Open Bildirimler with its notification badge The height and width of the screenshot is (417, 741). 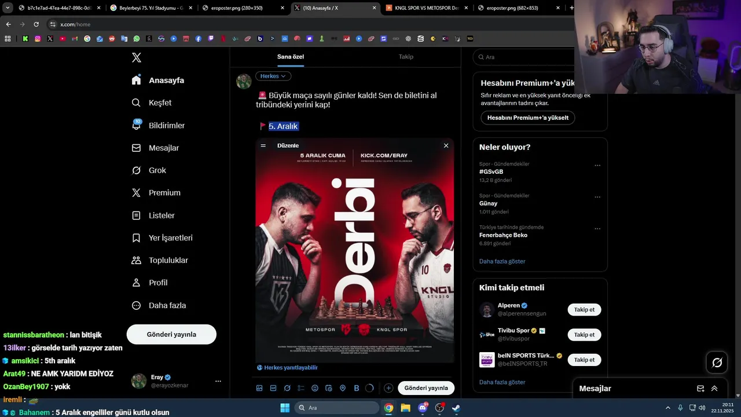158,125
